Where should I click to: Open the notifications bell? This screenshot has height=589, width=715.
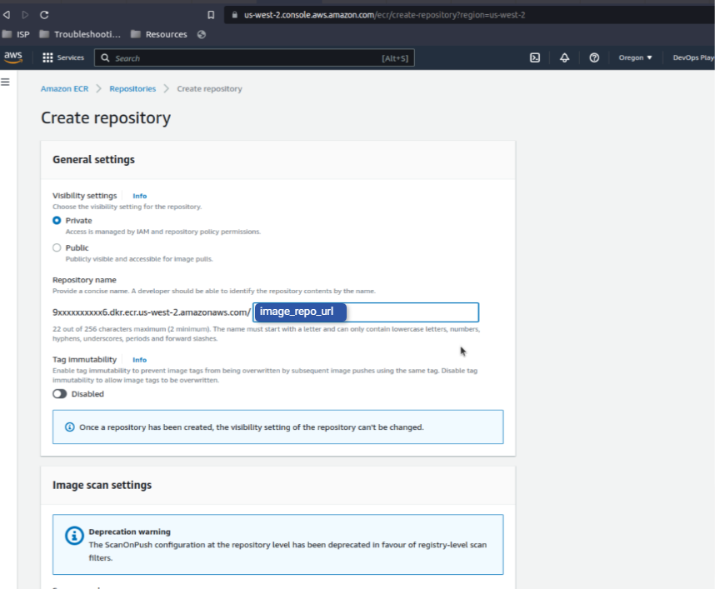click(564, 57)
